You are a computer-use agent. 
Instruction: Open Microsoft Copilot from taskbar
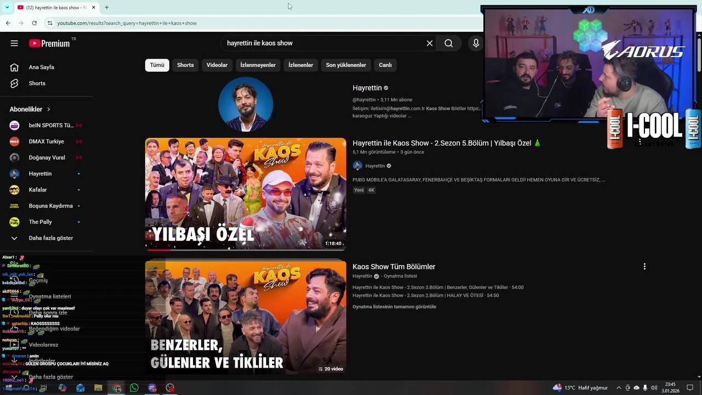[x=63, y=388]
